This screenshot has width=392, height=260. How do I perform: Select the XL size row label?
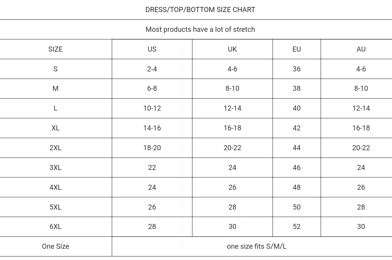pyautogui.click(x=56, y=128)
